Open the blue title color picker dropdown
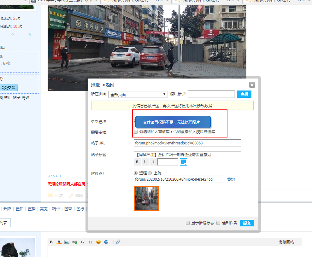Screen dimensions: 312x257 pos(184,162)
